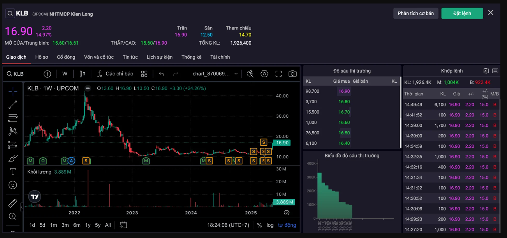Click the search magnifier beside the KLB header
This screenshot has width=507, height=238.
click(10, 13)
